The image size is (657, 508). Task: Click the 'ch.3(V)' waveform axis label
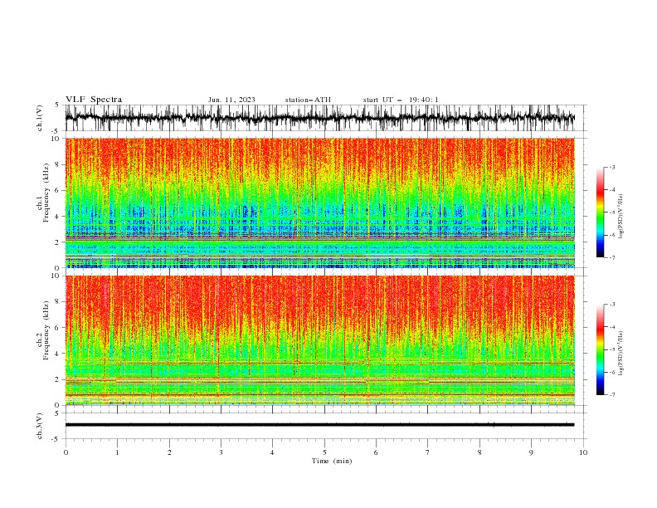[x=40, y=426]
